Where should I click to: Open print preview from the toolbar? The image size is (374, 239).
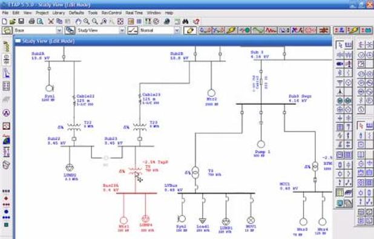click(40, 21)
